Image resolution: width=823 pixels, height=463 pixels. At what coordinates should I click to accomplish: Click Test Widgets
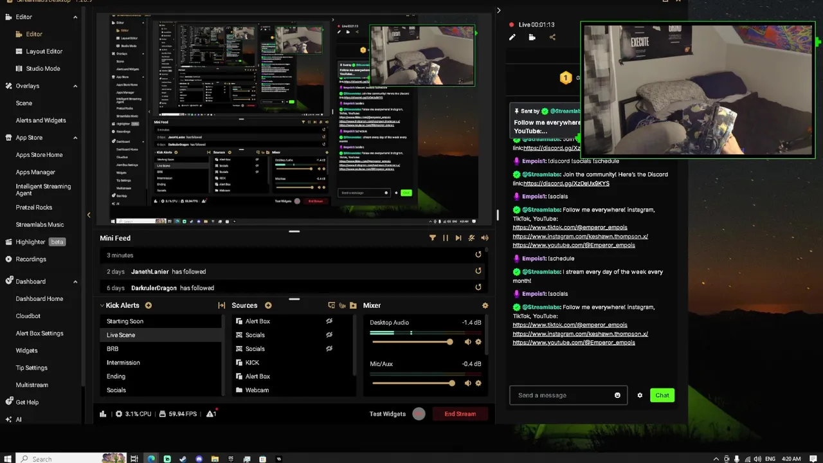pos(388,414)
